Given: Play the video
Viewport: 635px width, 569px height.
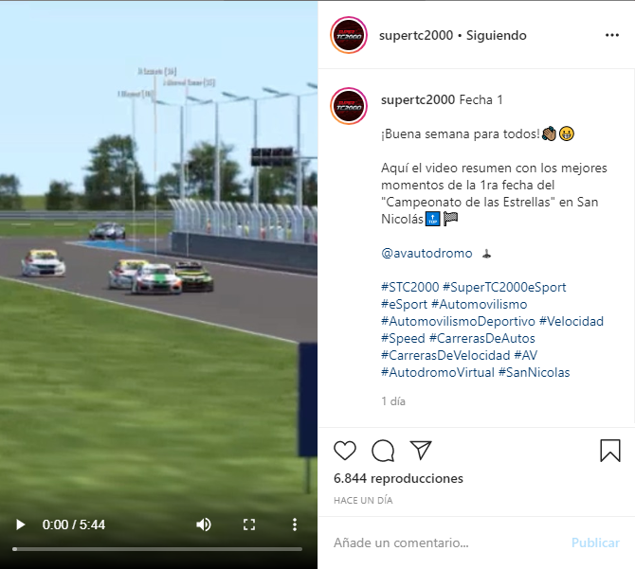Looking at the screenshot, I should (x=20, y=525).
